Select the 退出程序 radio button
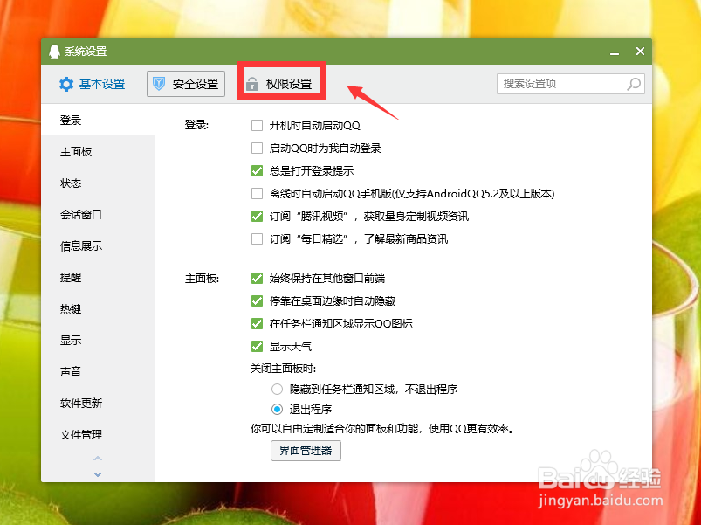Viewport: 701px width, 525px height. [x=277, y=408]
